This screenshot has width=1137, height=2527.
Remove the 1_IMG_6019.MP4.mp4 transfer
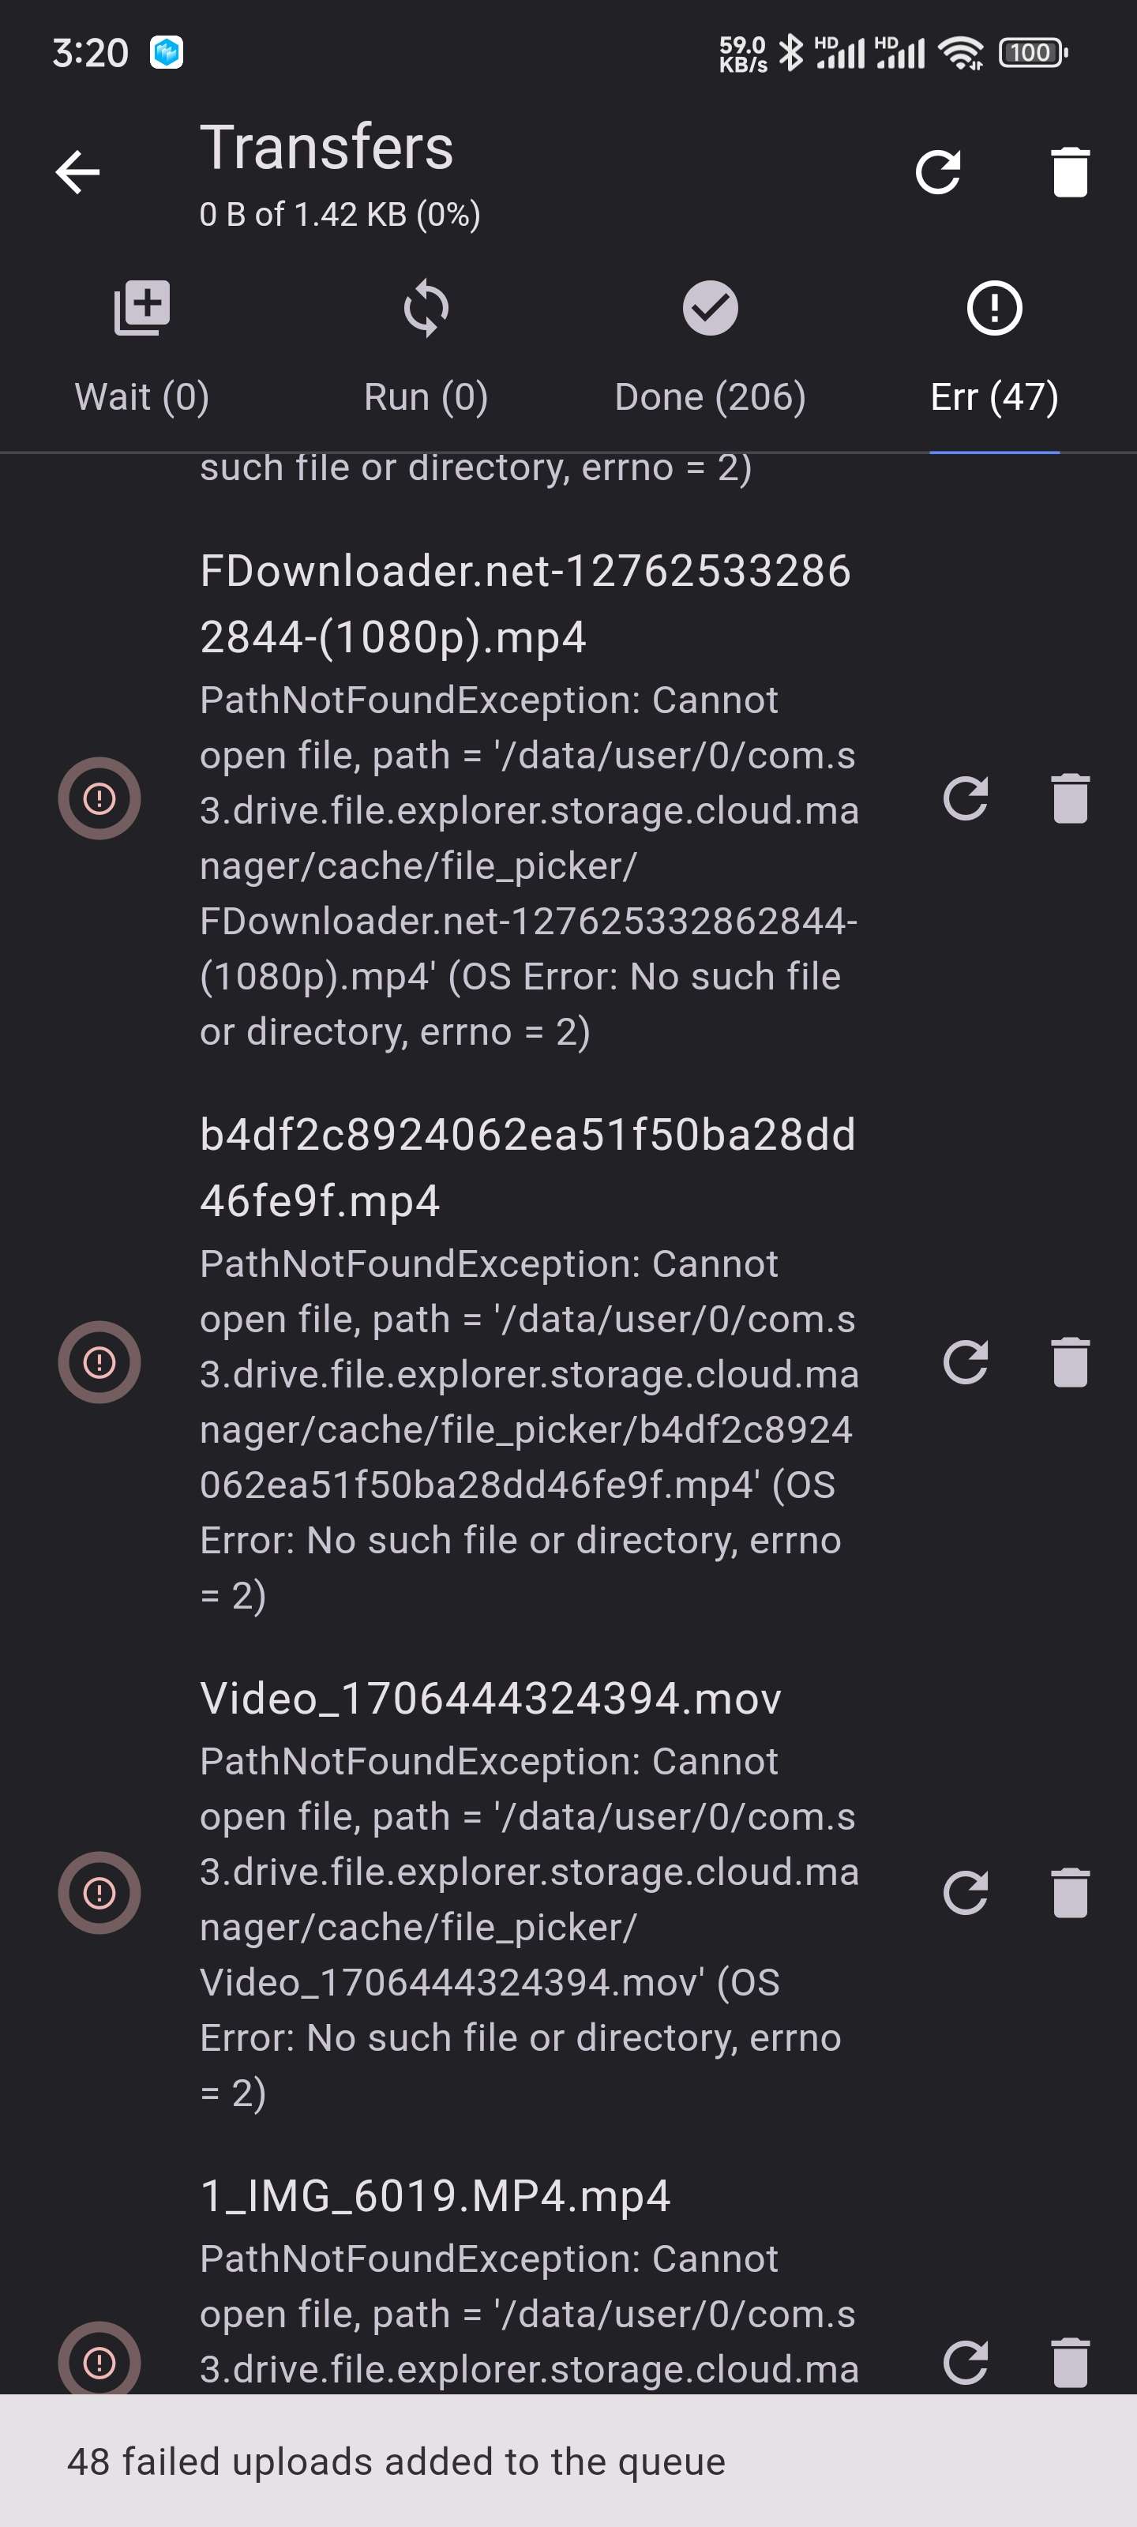tap(1069, 2364)
